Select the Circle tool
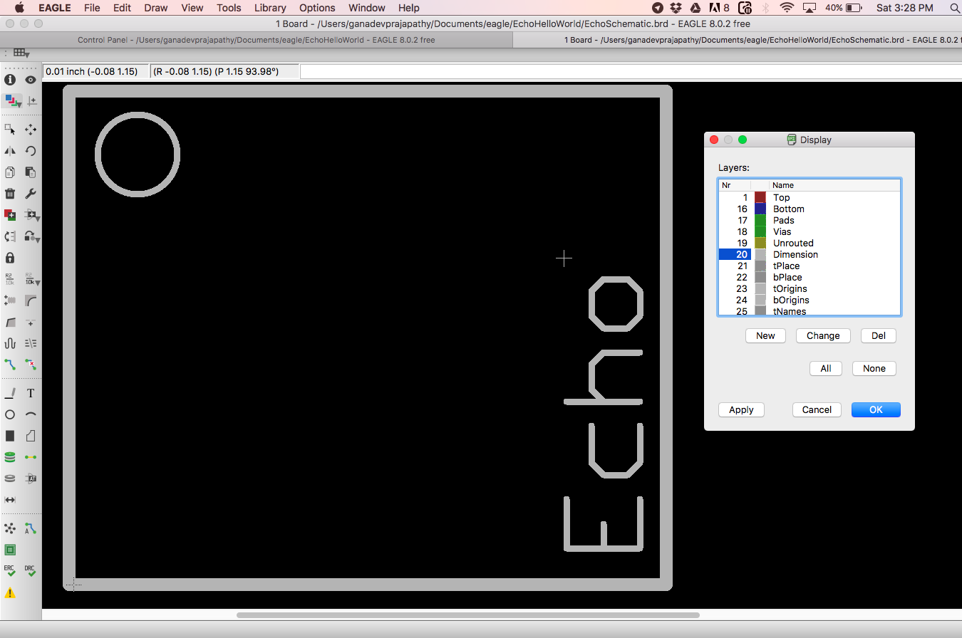Screen dimensions: 962x638 coord(10,414)
